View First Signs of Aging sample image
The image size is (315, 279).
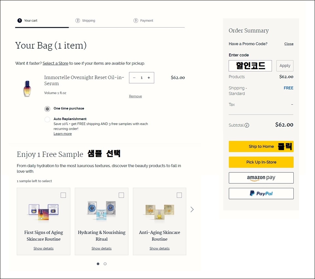[44, 212]
